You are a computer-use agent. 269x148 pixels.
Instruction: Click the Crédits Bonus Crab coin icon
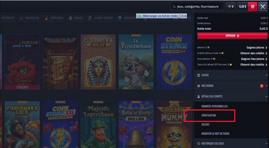coord(222,53)
